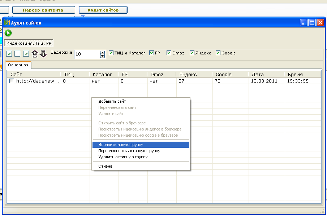Click the move up arrow icon

[35, 54]
